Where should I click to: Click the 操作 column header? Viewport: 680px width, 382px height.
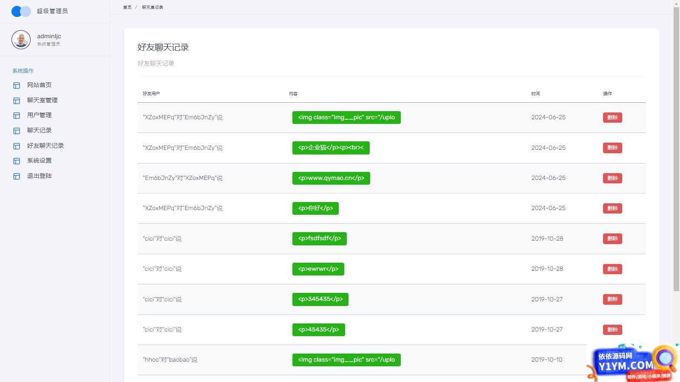(x=607, y=93)
